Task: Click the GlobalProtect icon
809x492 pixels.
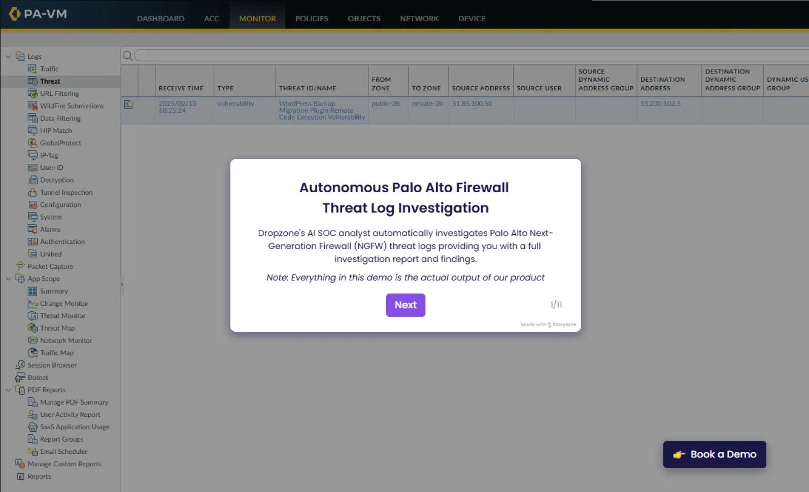Action: tap(32, 143)
